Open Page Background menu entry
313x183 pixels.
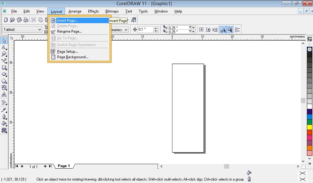[79, 57]
